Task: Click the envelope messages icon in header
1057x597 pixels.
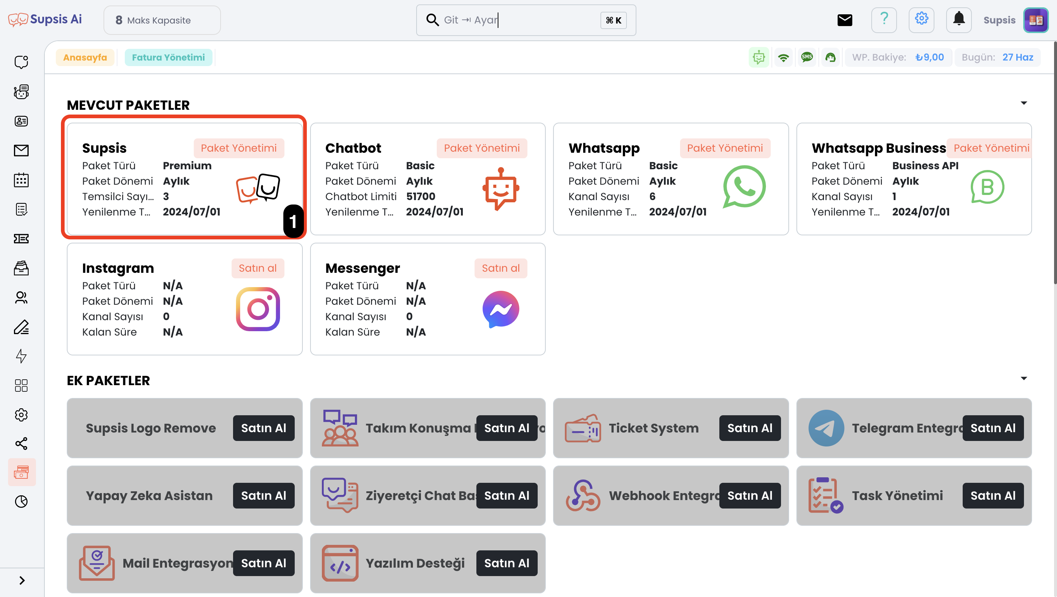Action: 844,20
